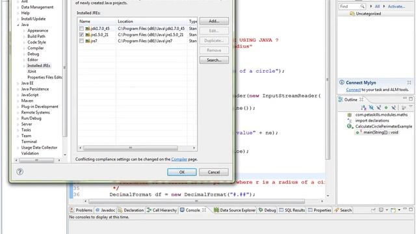The height and width of the screenshot is (234, 416).
Task: Check the jdk1.7.0_45 JRE checkbox
Action: click(81, 29)
